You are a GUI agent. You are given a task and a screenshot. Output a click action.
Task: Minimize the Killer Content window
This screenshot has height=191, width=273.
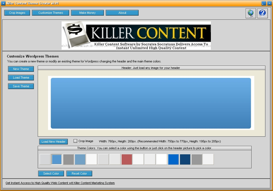click(264, 3)
